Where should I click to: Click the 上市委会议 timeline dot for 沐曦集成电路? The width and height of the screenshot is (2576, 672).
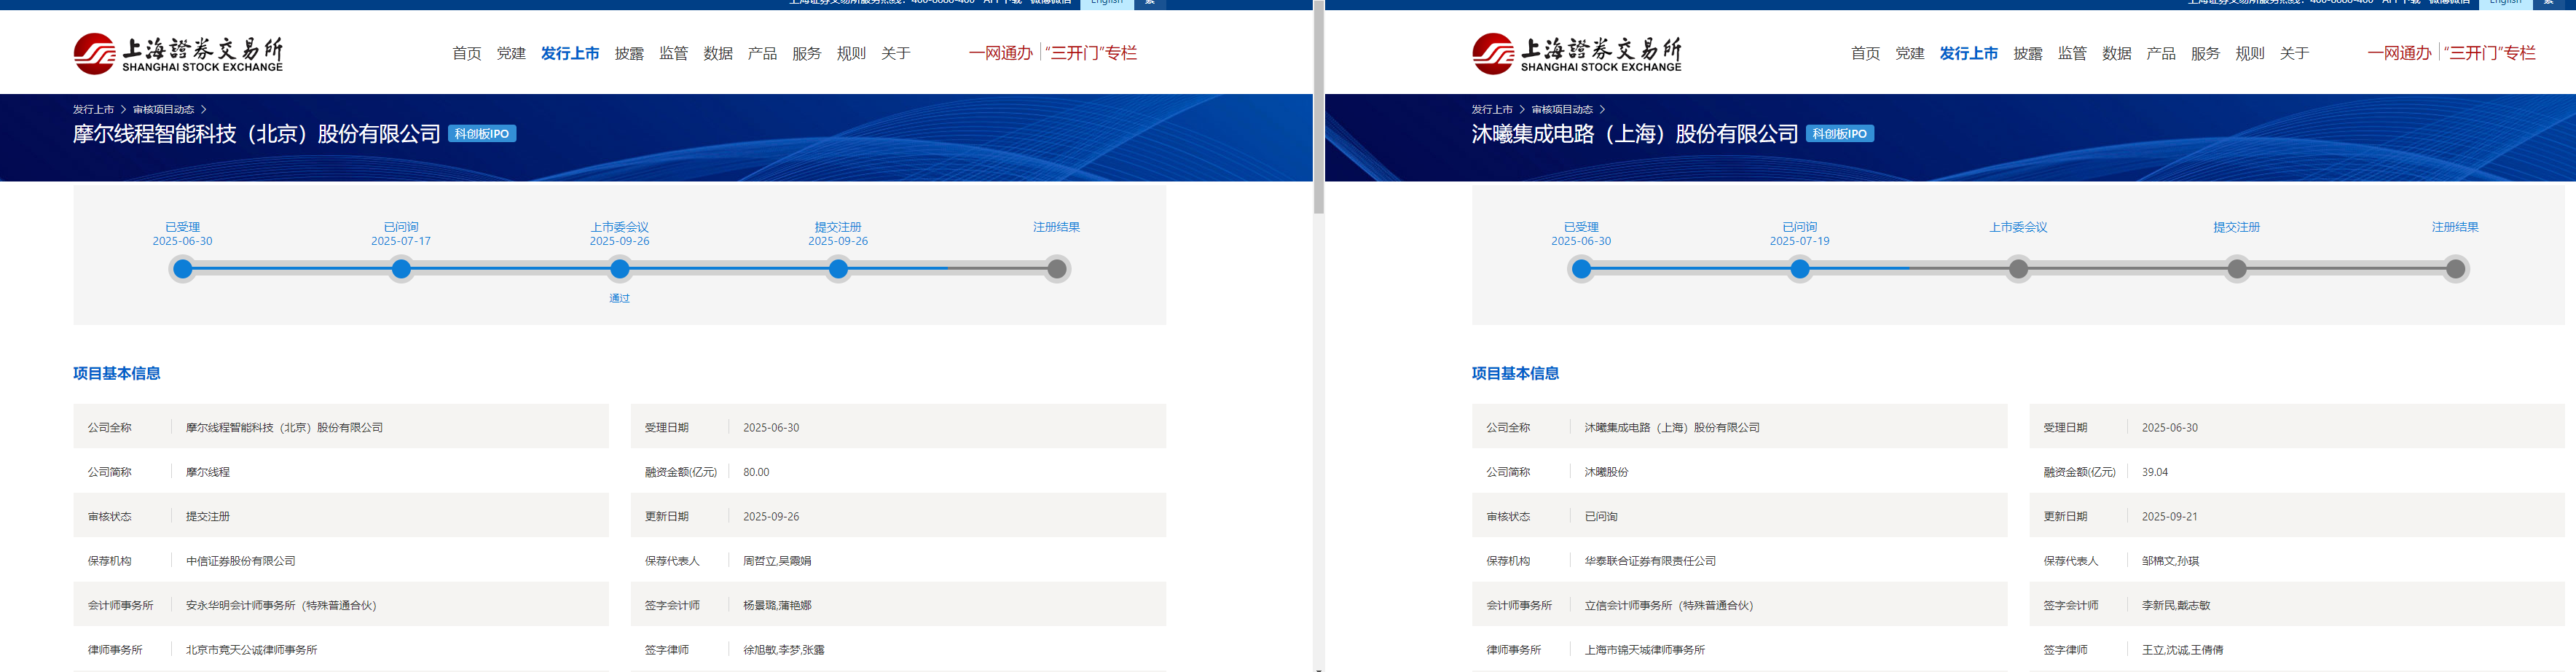(x=2019, y=269)
